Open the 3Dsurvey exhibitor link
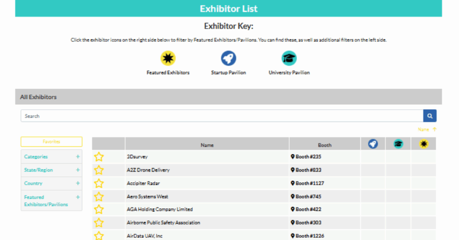Screen dimensions: 459x240 137,157
